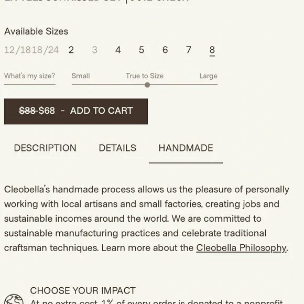Add item to cart for $68

[76, 111]
